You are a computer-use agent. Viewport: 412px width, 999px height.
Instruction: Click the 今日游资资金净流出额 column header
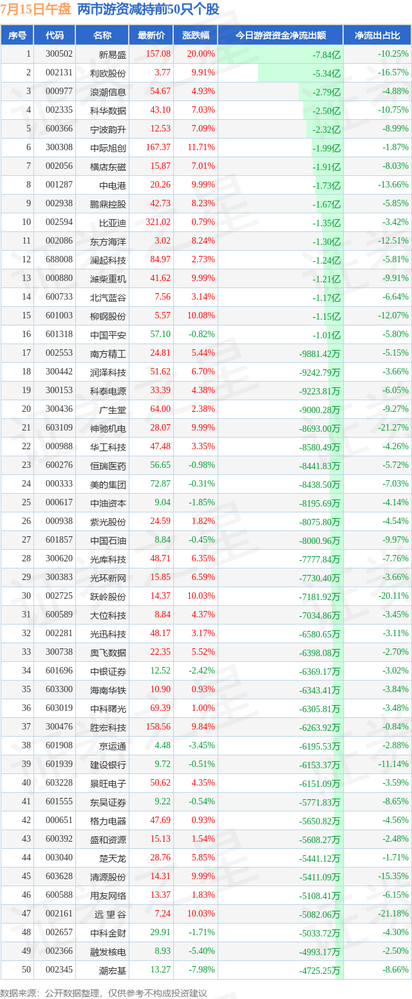tap(280, 35)
